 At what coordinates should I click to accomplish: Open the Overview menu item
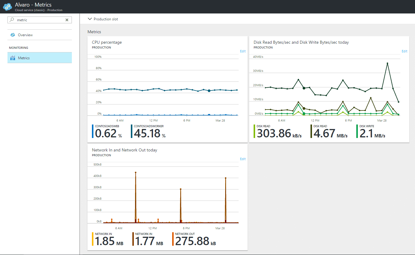[x=40, y=35]
